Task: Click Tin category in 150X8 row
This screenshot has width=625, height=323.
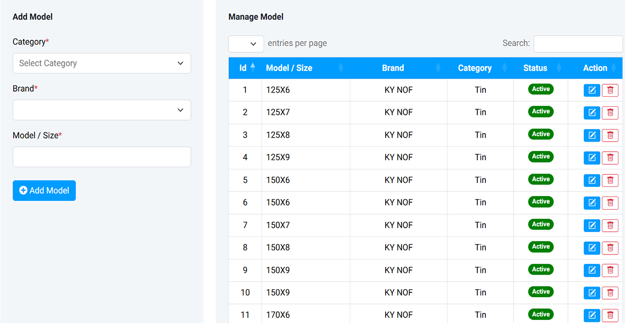Action: click(x=480, y=247)
